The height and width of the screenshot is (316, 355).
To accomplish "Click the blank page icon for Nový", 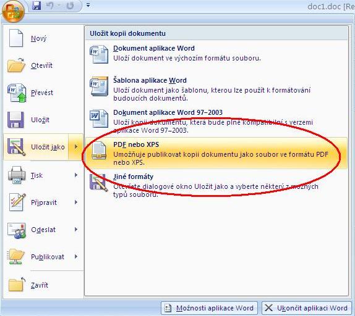I will 16,38.
